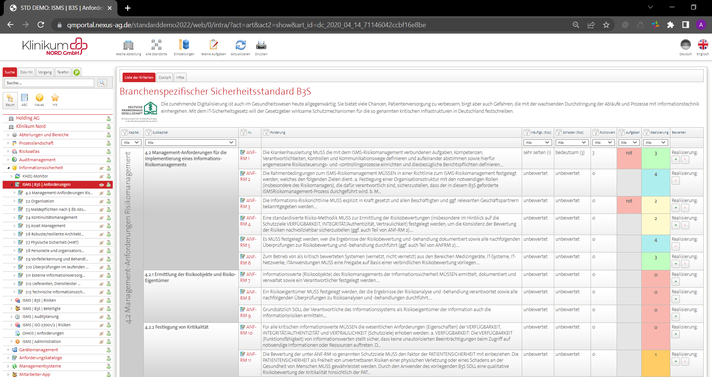Expand the Gerätemanagement tree node
The height and width of the screenshot is (377, 712).
tap(9, 349)
